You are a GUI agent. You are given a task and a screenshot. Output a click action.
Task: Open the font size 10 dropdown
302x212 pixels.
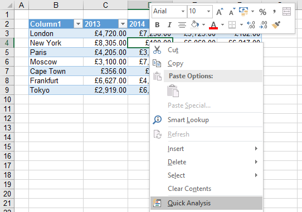pyautogui.click(x=208, y=11)
